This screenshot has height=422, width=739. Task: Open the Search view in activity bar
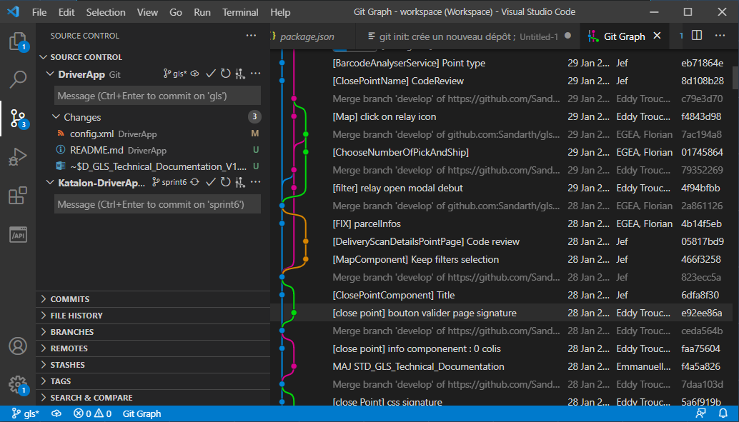click(18, 79)
